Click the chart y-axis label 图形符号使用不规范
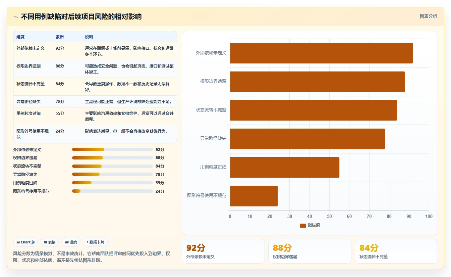The height and width of the screenshot is (277, 451). pos(207,196)
